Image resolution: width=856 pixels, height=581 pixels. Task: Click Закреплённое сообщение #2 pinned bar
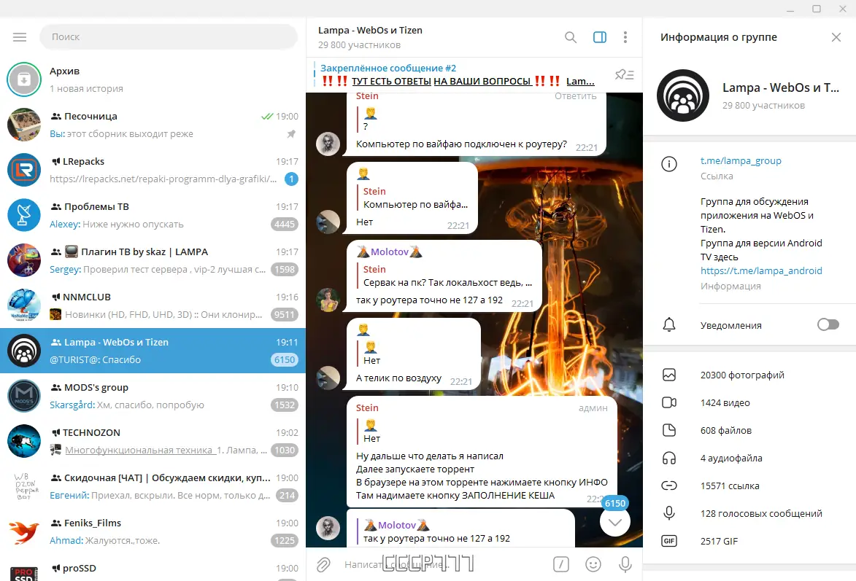click(458, 75)
